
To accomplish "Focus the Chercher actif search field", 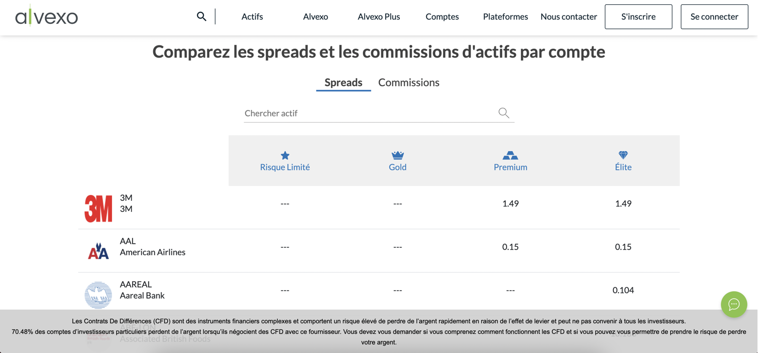I will coord(367,113).
